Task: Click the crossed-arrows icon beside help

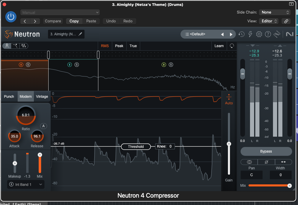Action: click(x=277, y=34)
